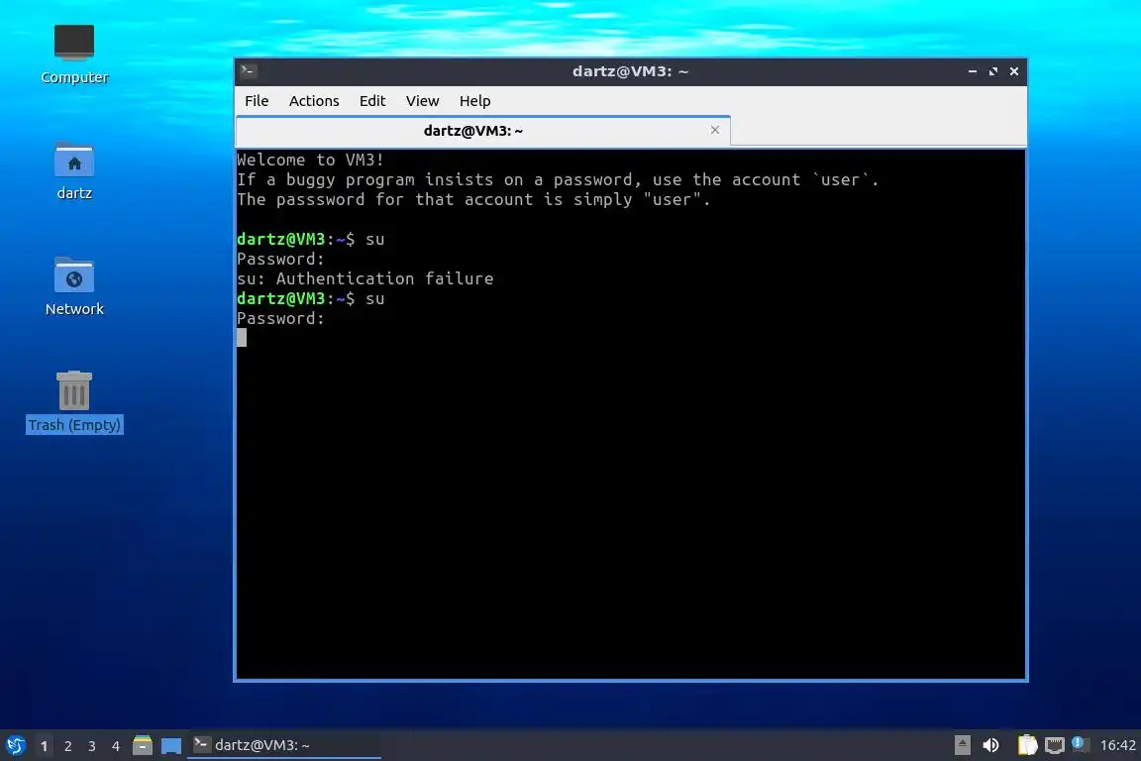Click the update notification tray icon
This screenshot has height=761, width=1141.
pyautogui.click(x=1080, y=744)
